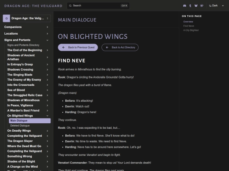Click the 'Bellara: It's attacking!' line
The height and width of the screenshot is (171, 229).
(79, 101)
